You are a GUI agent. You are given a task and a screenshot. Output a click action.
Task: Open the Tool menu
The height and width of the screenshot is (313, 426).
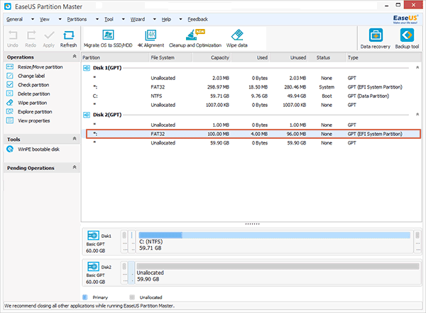click(x=109, y=19)
